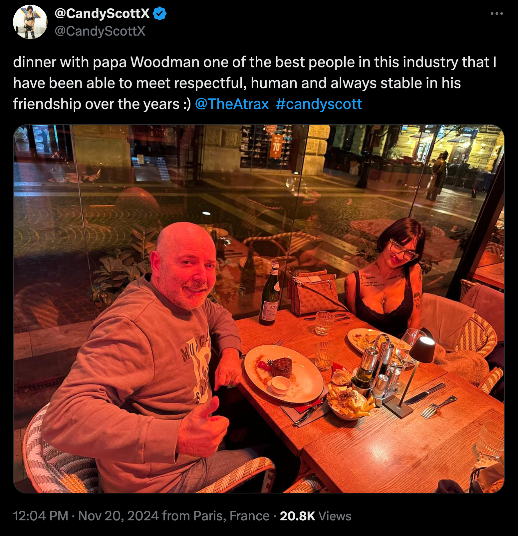518x536 pixels.
Task: Click the Nov 20, 2024 date
Action: 119,516
